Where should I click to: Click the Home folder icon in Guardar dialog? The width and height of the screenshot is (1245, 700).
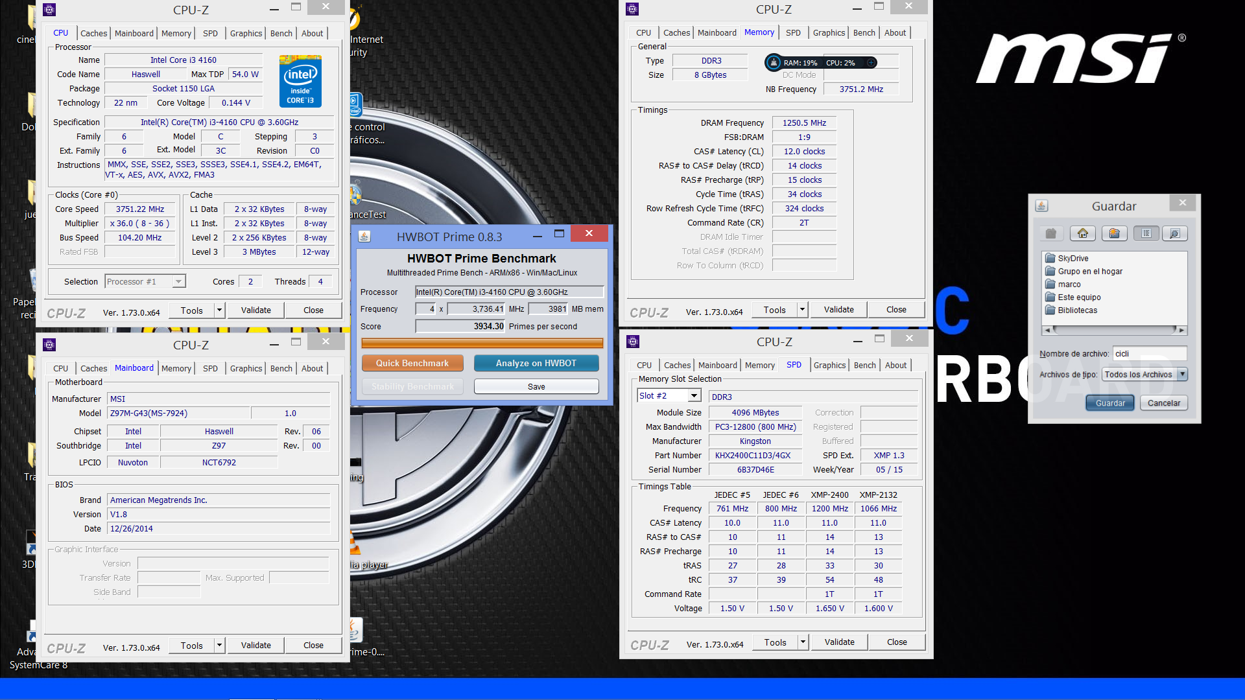[x=1082, y=233]
